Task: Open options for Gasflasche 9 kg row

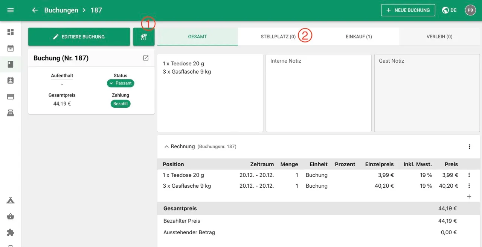Action: [469, 186]
